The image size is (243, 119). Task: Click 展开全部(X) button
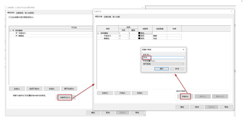pyautogui.click(x=69, y=89)
